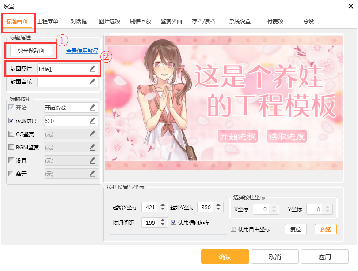The height and width of the screenshot is (271, 358).
Task: Decrease X坐标 value with down arrow
Action: tap(274, 211)
